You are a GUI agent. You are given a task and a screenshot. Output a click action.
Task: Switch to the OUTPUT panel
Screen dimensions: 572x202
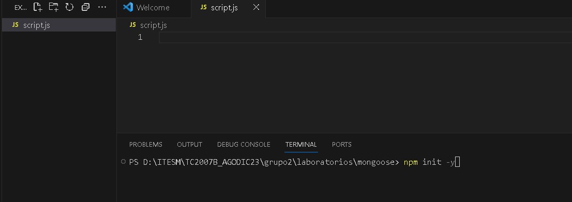(189, 144)
